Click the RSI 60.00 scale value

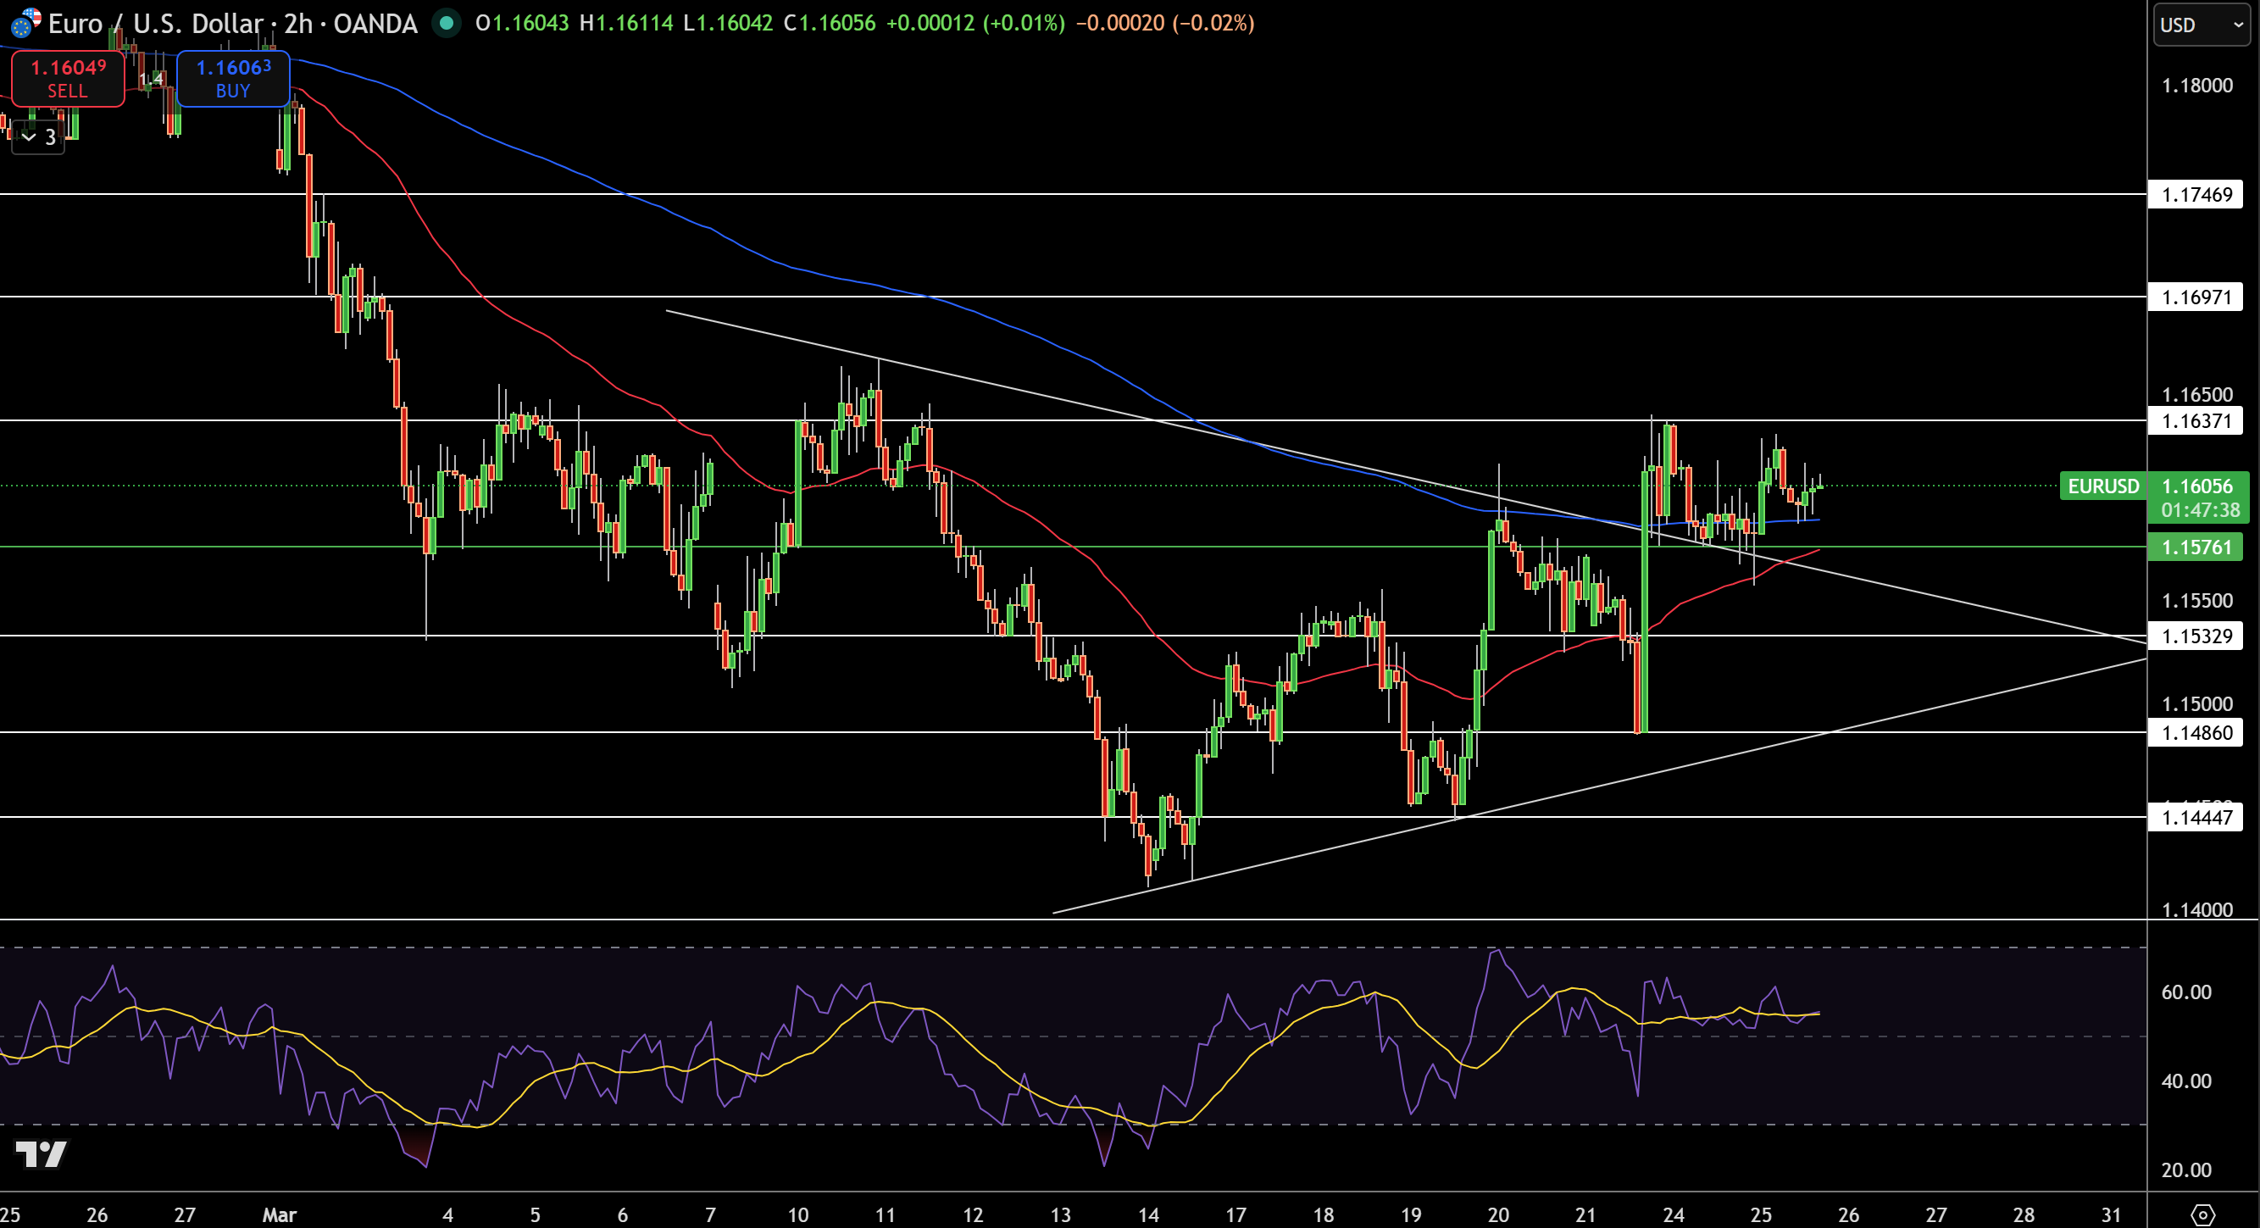click(x=2186, y=992)
